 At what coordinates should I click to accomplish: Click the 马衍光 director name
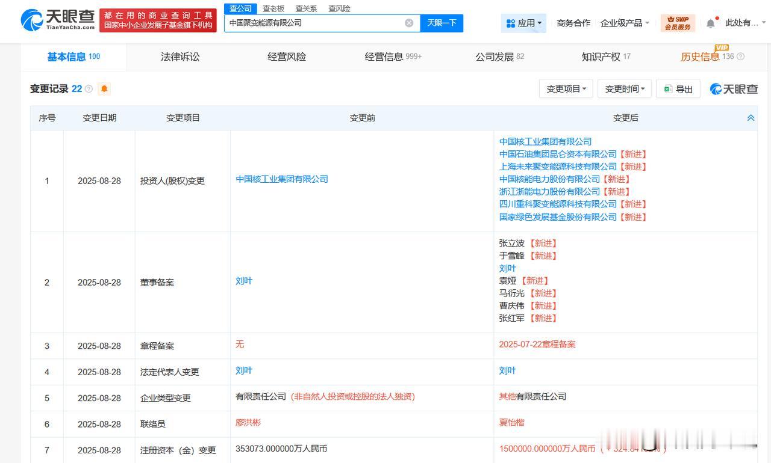(512, 293)
